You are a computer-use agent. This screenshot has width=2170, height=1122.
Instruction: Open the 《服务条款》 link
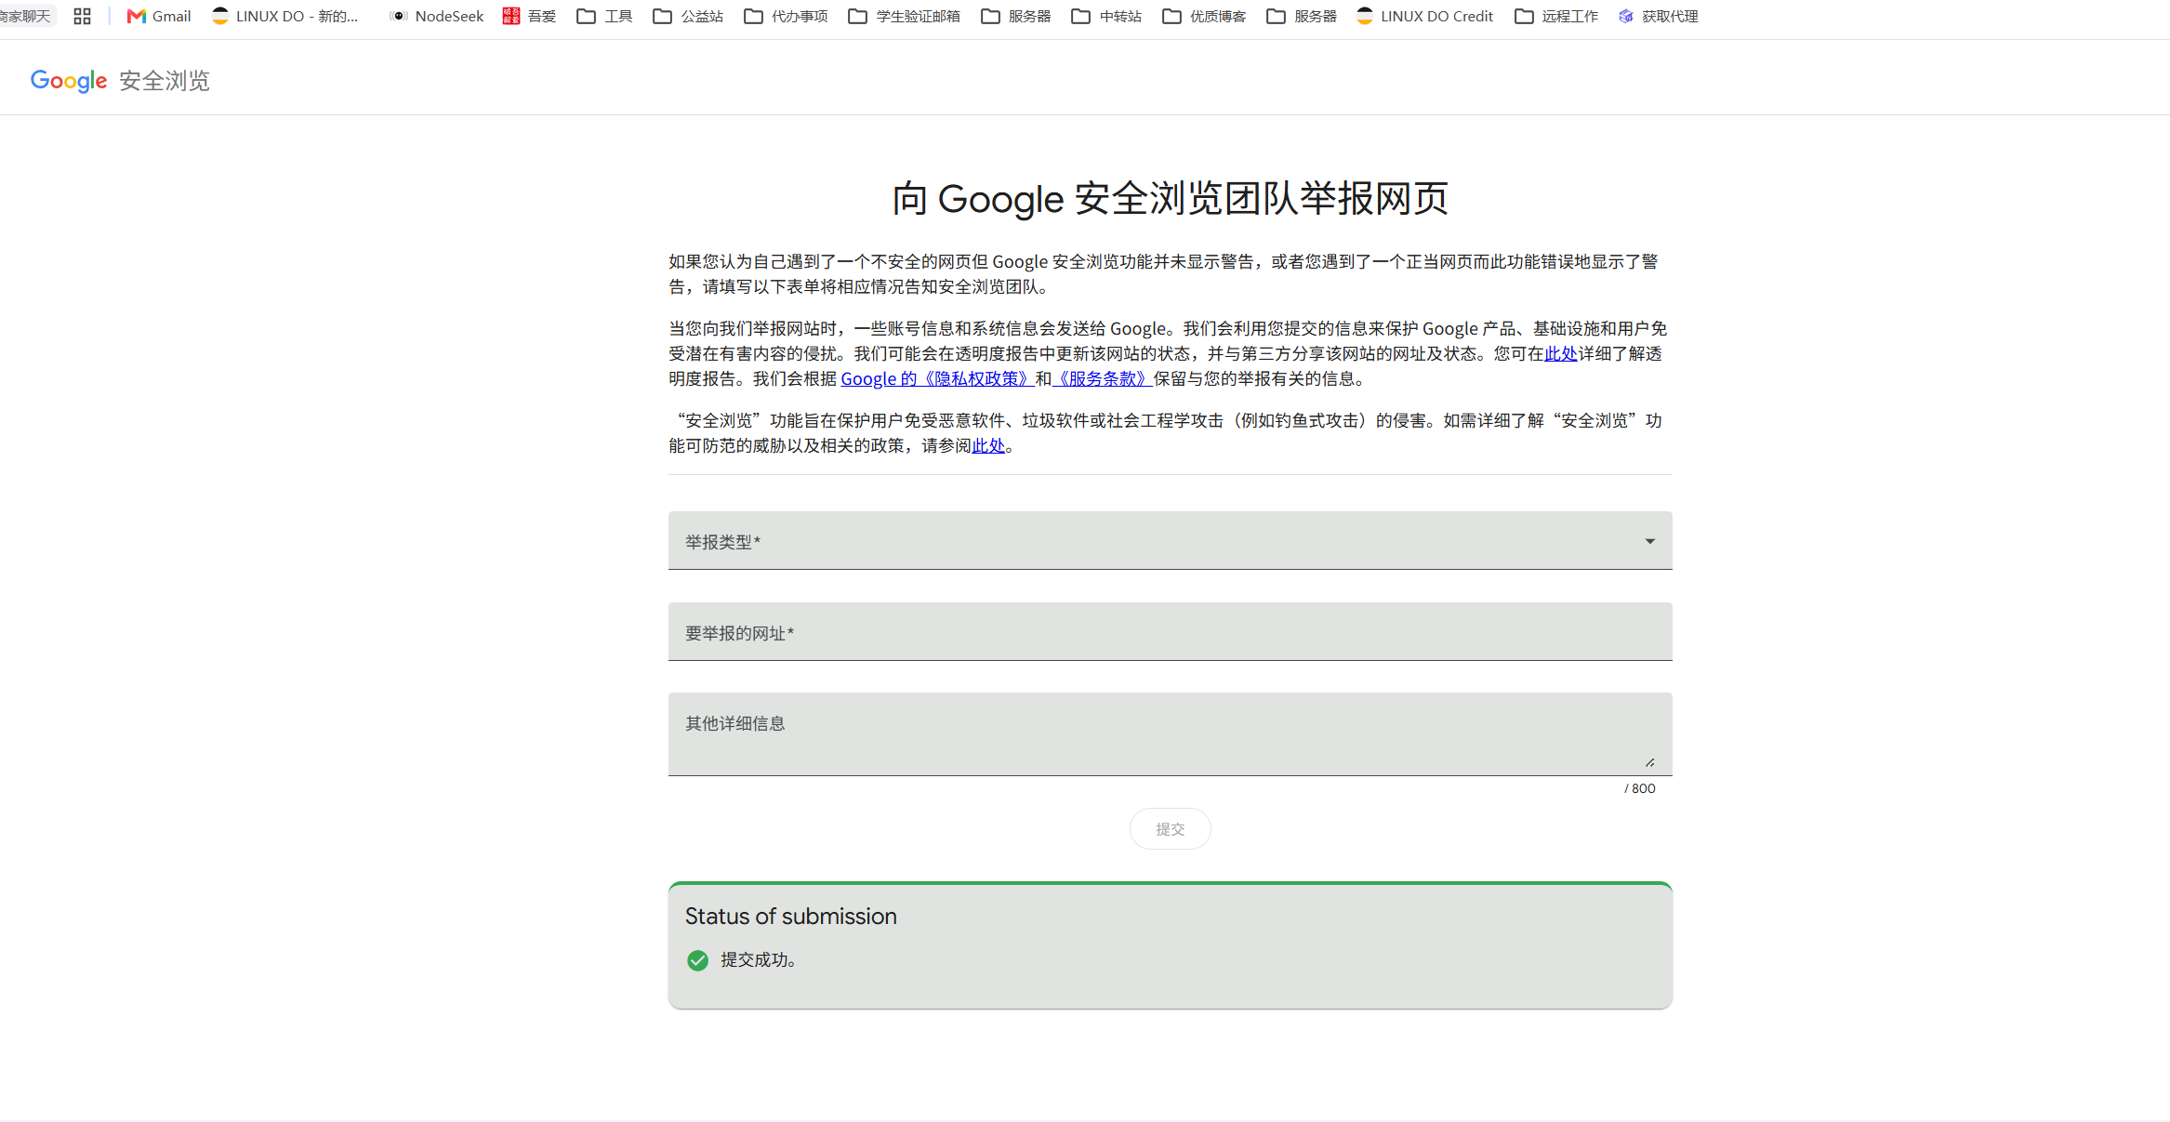coord(1103,379)
